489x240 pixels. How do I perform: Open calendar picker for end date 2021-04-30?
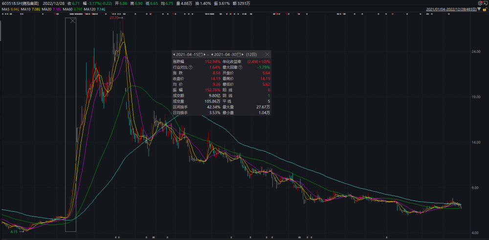click(x=239, y=55)
